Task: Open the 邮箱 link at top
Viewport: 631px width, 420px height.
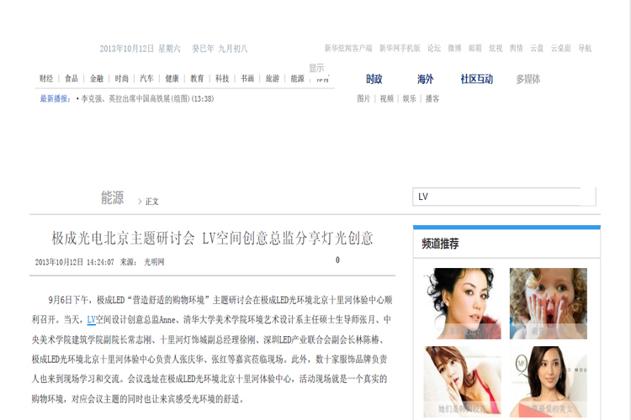Action: (475, 48)
